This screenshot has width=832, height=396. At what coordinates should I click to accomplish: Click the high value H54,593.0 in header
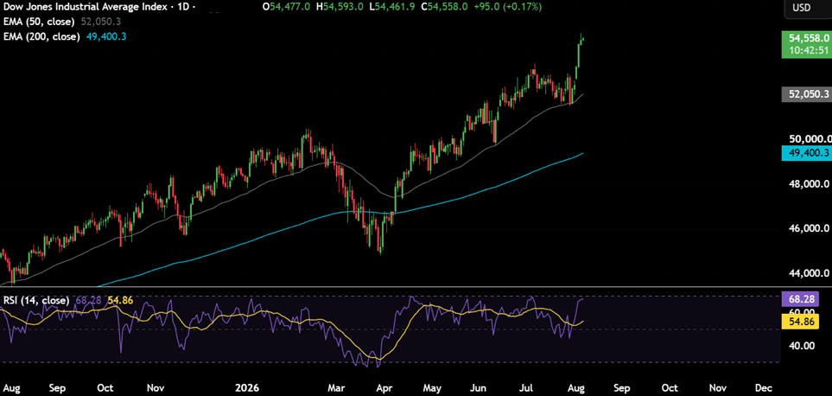340,8
